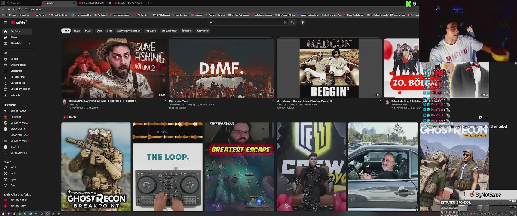The image size is (517, 216).
Task: Open more options for Afrika Müziği mix
Action: pos(273,101)
